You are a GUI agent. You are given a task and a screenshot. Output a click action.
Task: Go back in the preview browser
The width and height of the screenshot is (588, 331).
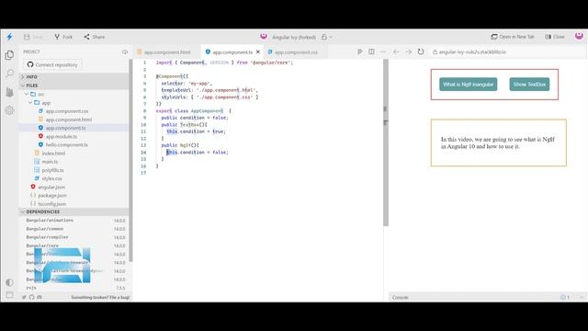(x=396, y=51)
